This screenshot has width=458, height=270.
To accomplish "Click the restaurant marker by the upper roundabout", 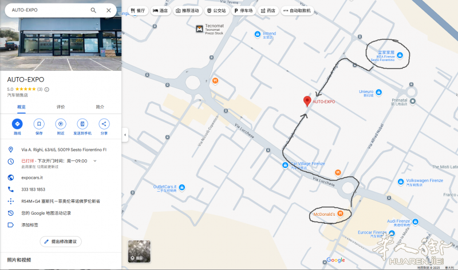I will 215,80.
